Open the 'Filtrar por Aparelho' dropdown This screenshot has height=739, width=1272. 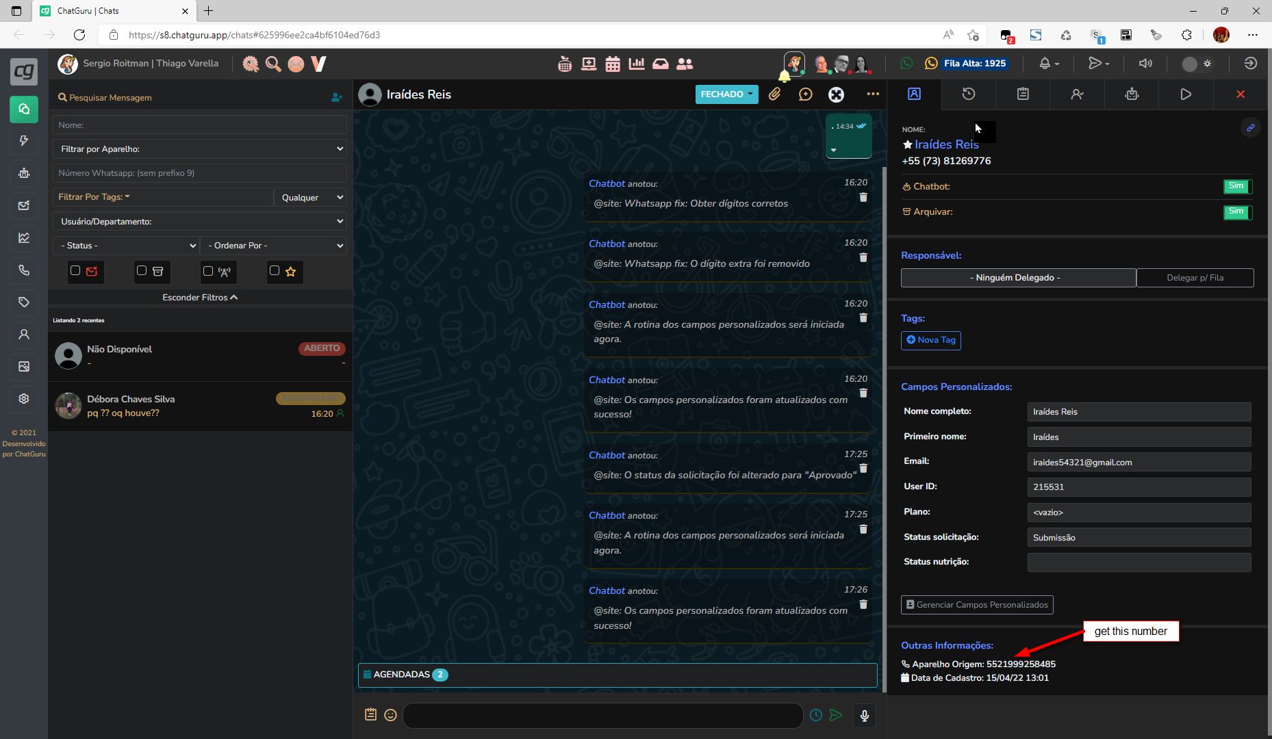coord(200,149)
